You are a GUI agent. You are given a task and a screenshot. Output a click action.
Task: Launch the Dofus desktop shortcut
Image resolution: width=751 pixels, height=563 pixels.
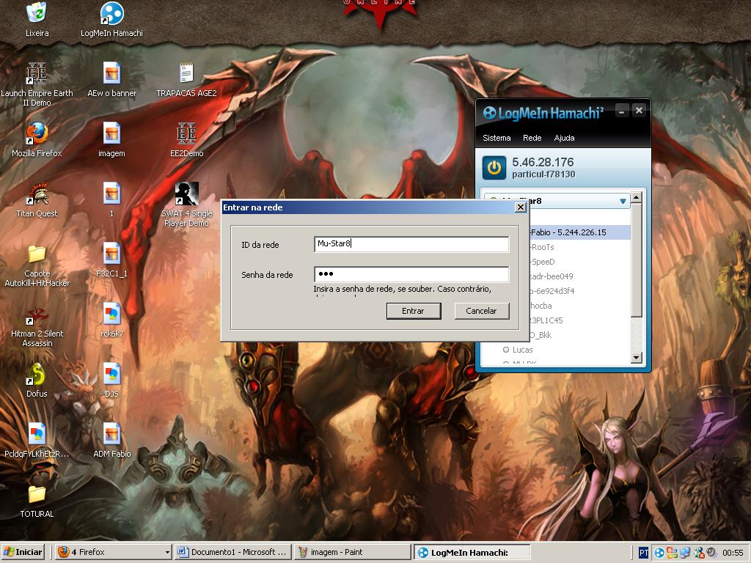37,375
